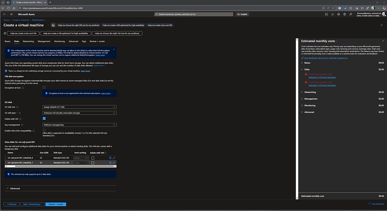The width and height of the screenshot is (387, 211).
Task: Check Delete with VM for DataDisk_1
Action: 93,163
